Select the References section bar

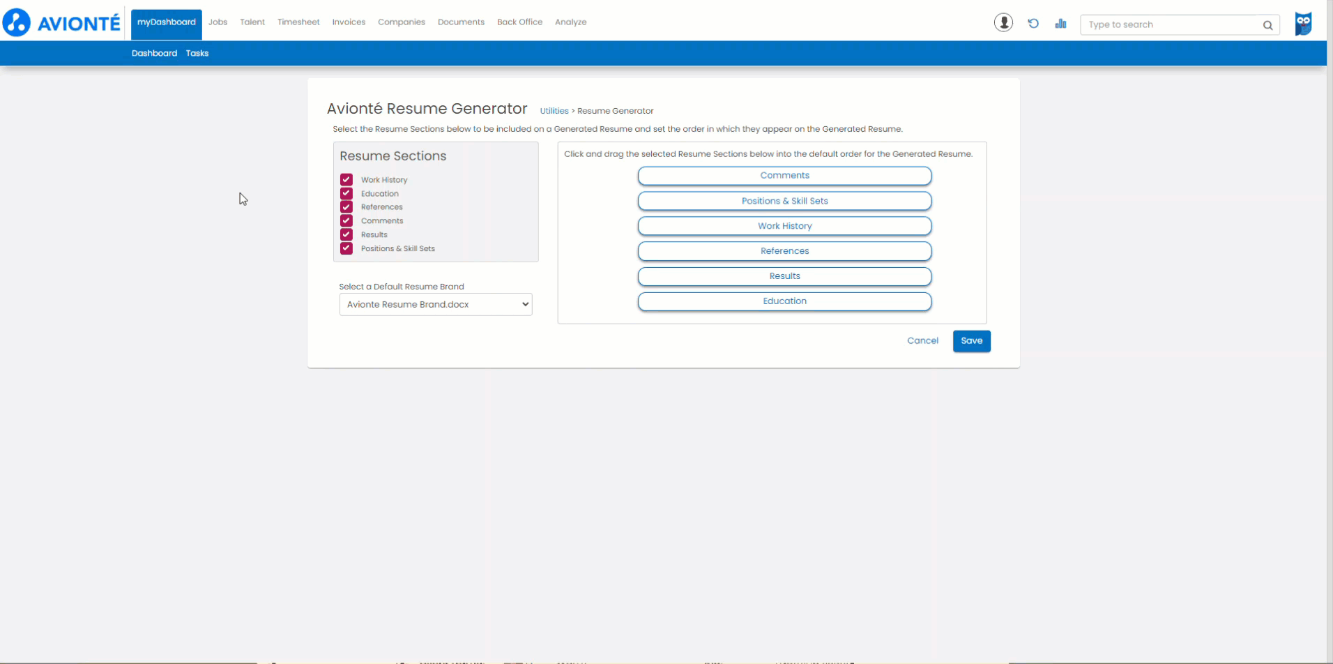tap(784, 251)
